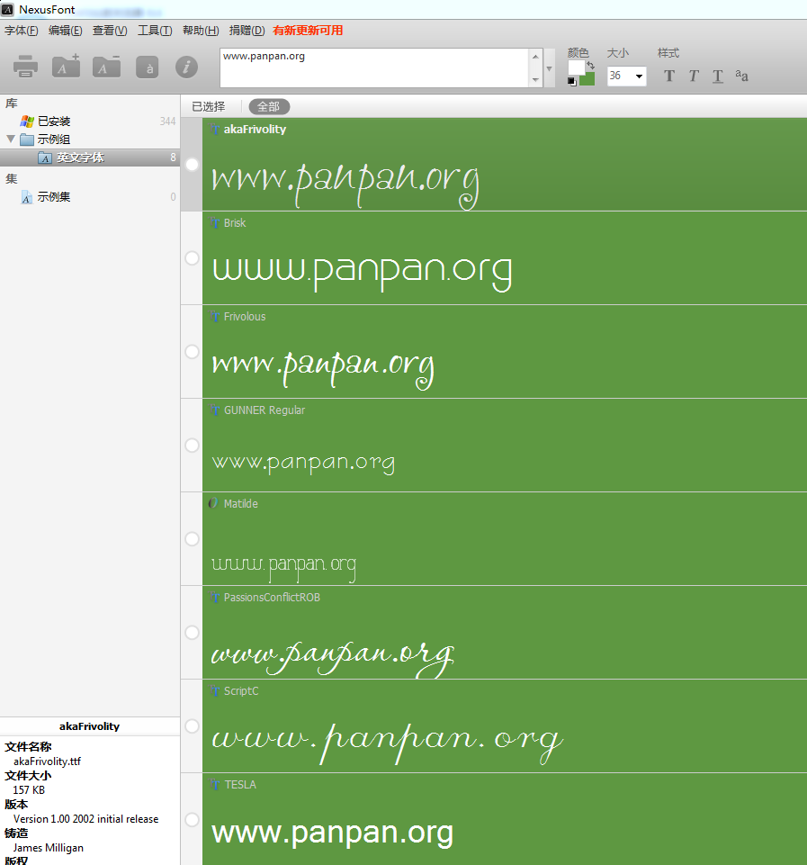Click the TrueType icon next to PassionsConflictROB
This screenshot has height=865, width=807.
tap(215, 598)
